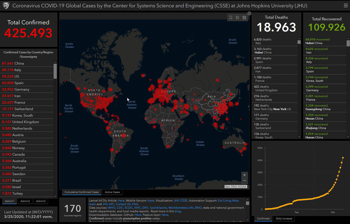
Task: Select 3.163 deaths Hubei China entry
Action: point(275,51)
